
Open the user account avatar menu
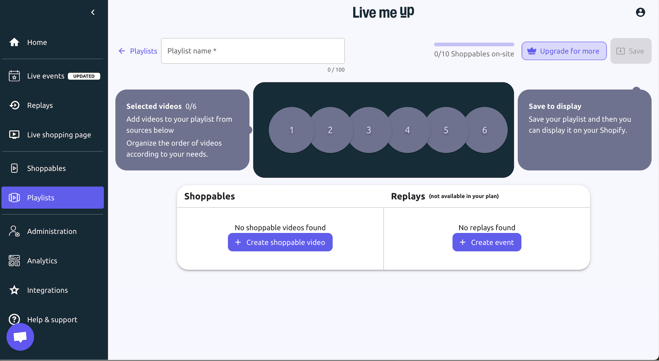tap(640, 12)
